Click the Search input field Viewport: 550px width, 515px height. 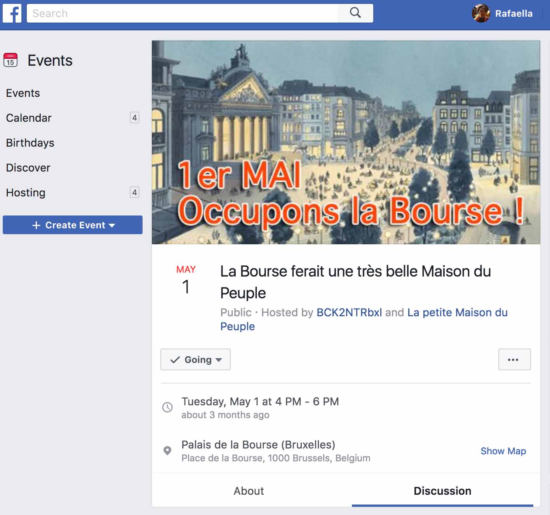(x=182, y=13)
